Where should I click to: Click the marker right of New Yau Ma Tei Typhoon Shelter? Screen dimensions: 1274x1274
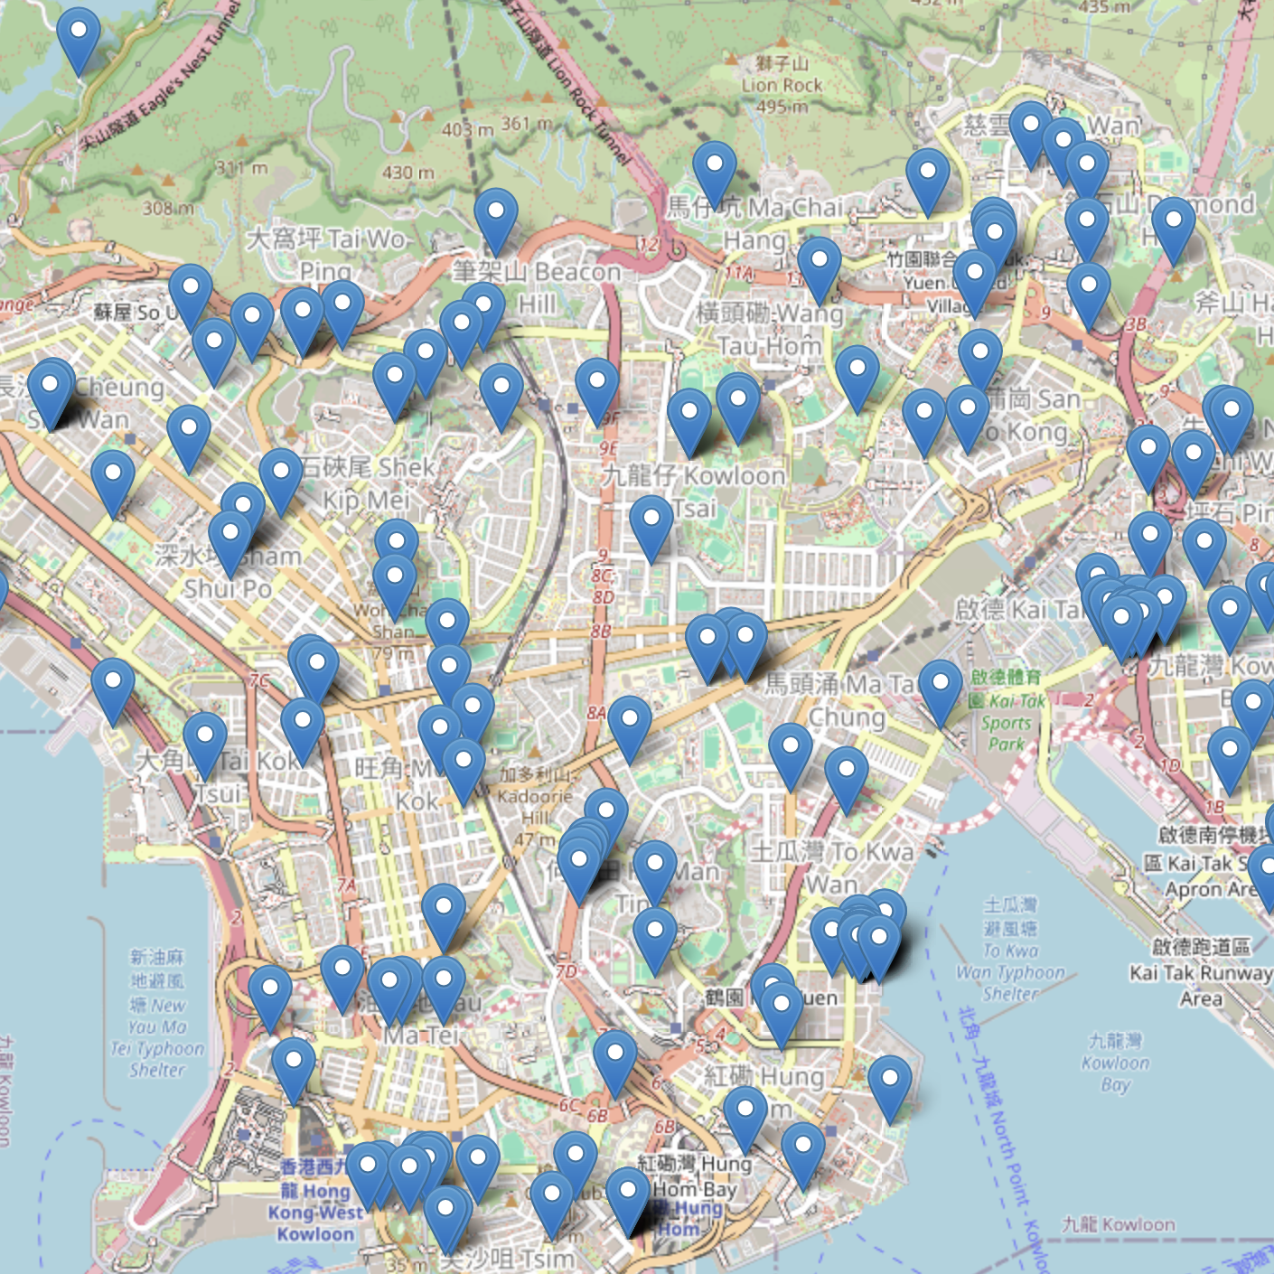[x=270, y=999]
